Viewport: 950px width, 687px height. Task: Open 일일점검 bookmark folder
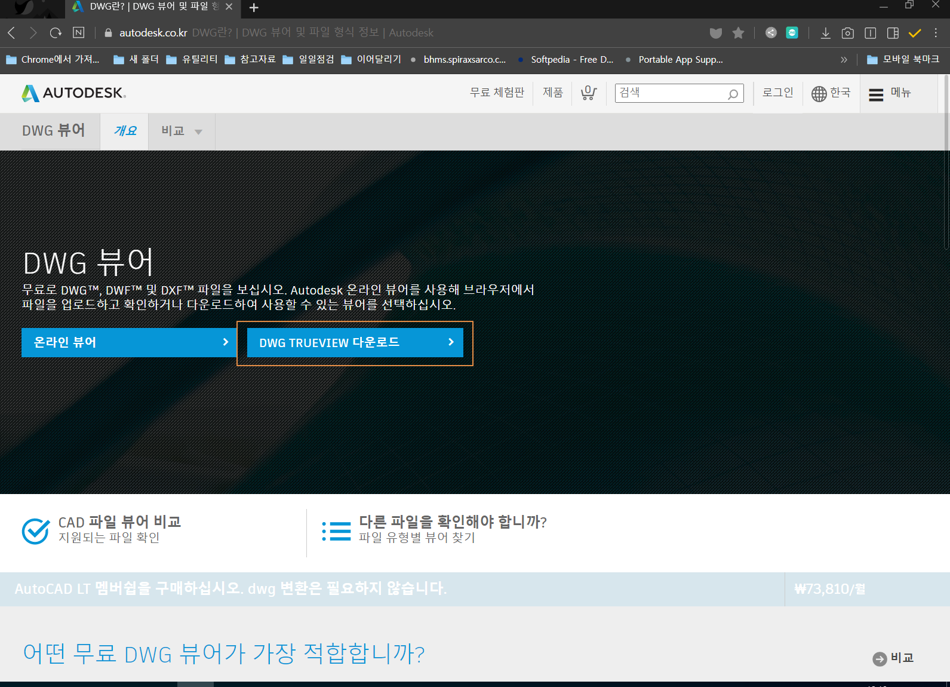coord(308,60)
